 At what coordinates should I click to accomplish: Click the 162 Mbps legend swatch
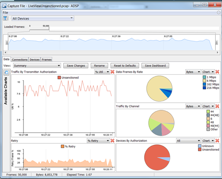click(x=204, y=84)
